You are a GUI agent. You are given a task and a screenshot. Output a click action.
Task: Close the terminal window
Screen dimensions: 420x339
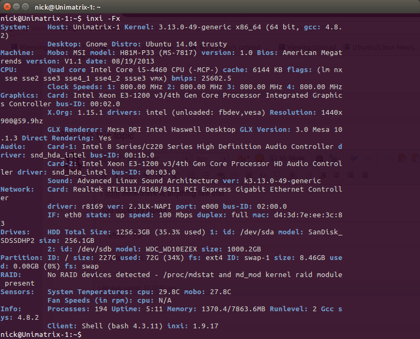pyautogui.click(x=6, y=6)
